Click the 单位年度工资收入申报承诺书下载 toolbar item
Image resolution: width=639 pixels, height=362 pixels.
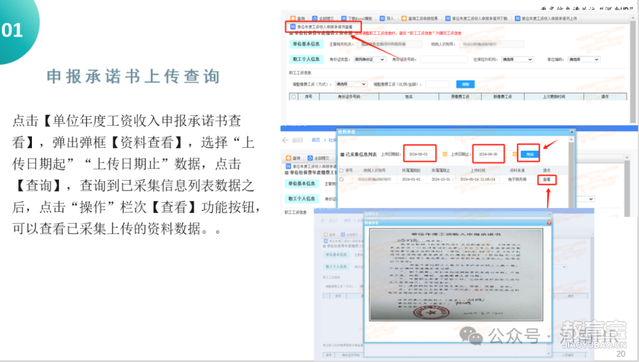click(477, 19)
